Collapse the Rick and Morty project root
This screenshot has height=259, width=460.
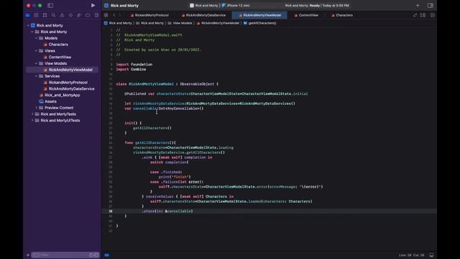tap(28, 26)
